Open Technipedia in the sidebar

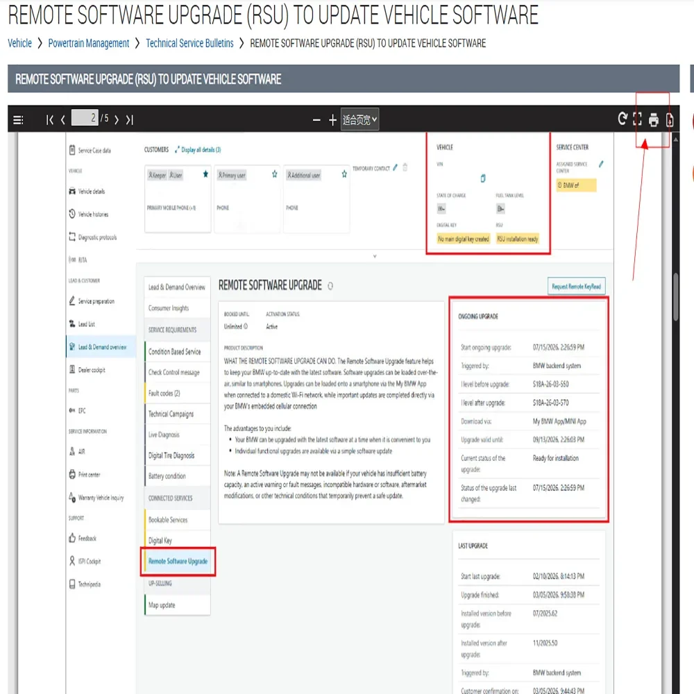(x=85, y=584)
